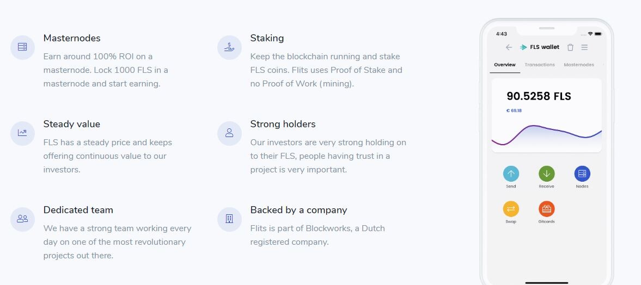Select the Overview tab
The image size is (641, 285).
pos(505,65)
